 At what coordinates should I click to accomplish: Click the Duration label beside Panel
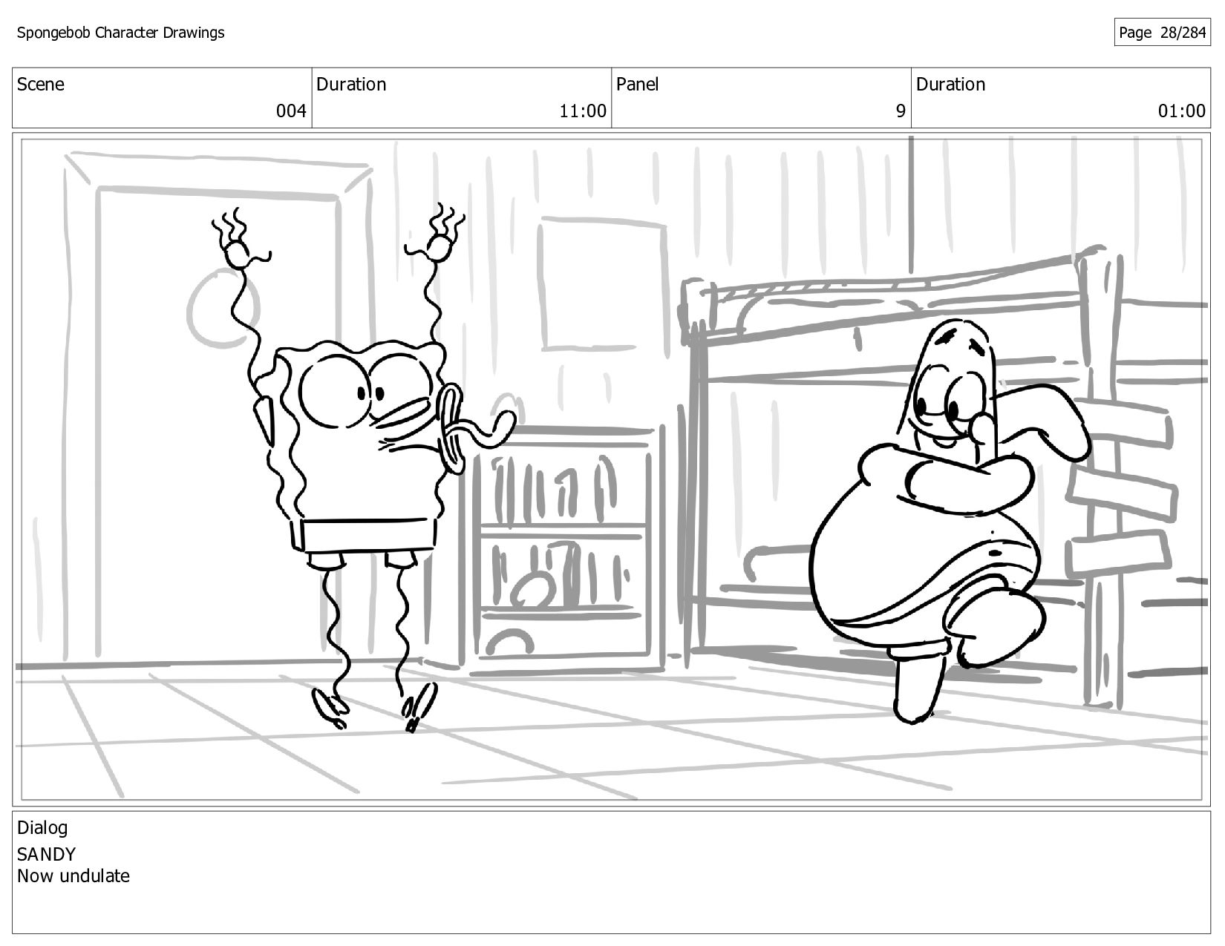tap(950, 85)
